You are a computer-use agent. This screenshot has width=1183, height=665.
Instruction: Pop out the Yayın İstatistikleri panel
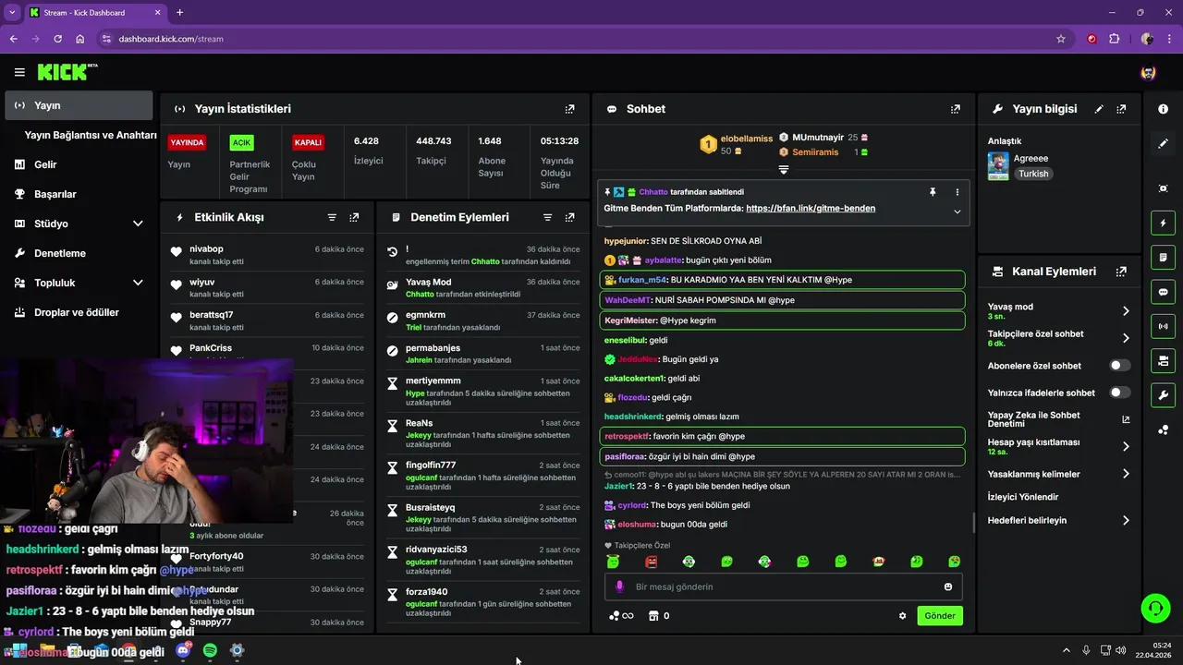(x=570, y=109)
